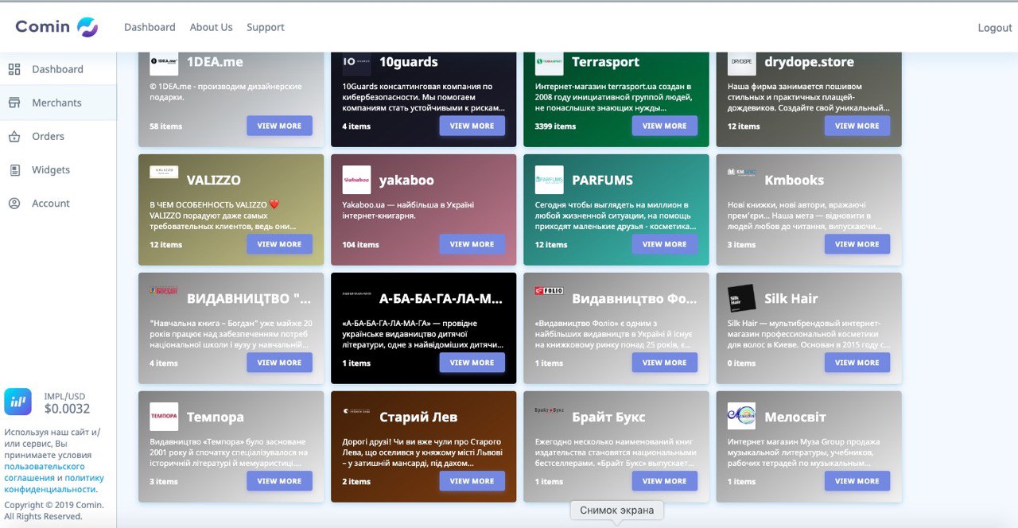
Task: Click the Folio publisher logo
Action: tap(549, 290)
